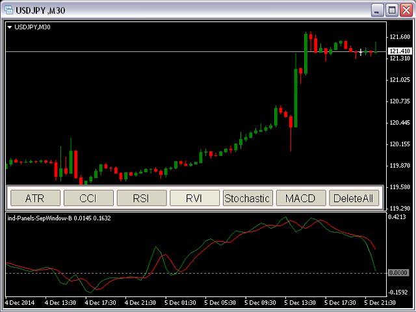Click the current price tag 121.410
Image resolution: width=416 pixels, height=312 pixels.
[x=398, y=51]
